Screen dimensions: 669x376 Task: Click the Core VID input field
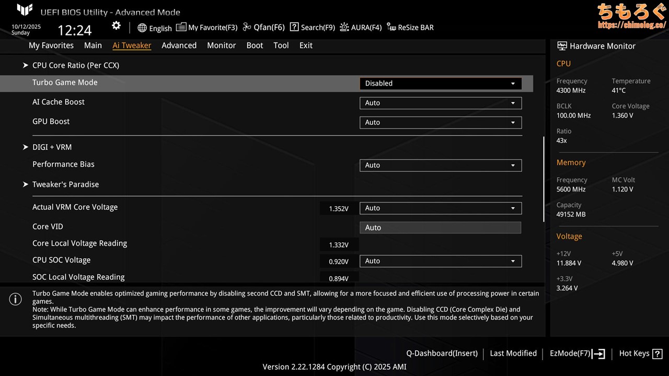point(440,228)
